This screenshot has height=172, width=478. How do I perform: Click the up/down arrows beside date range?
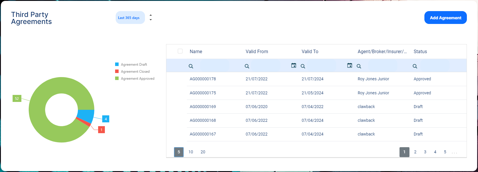point(151,18)
